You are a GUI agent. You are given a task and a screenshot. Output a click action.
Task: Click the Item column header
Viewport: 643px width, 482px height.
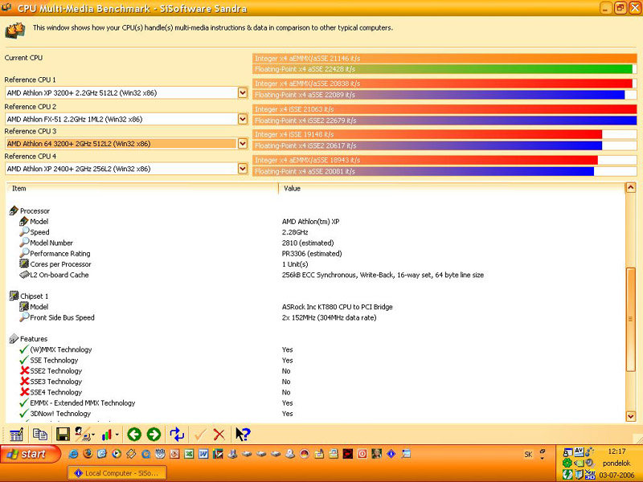click(x=142, y=189)
